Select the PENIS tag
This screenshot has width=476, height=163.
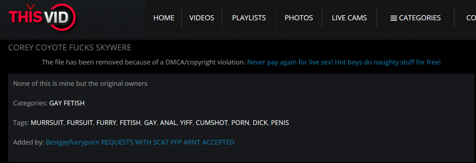[x=280, y=123]
